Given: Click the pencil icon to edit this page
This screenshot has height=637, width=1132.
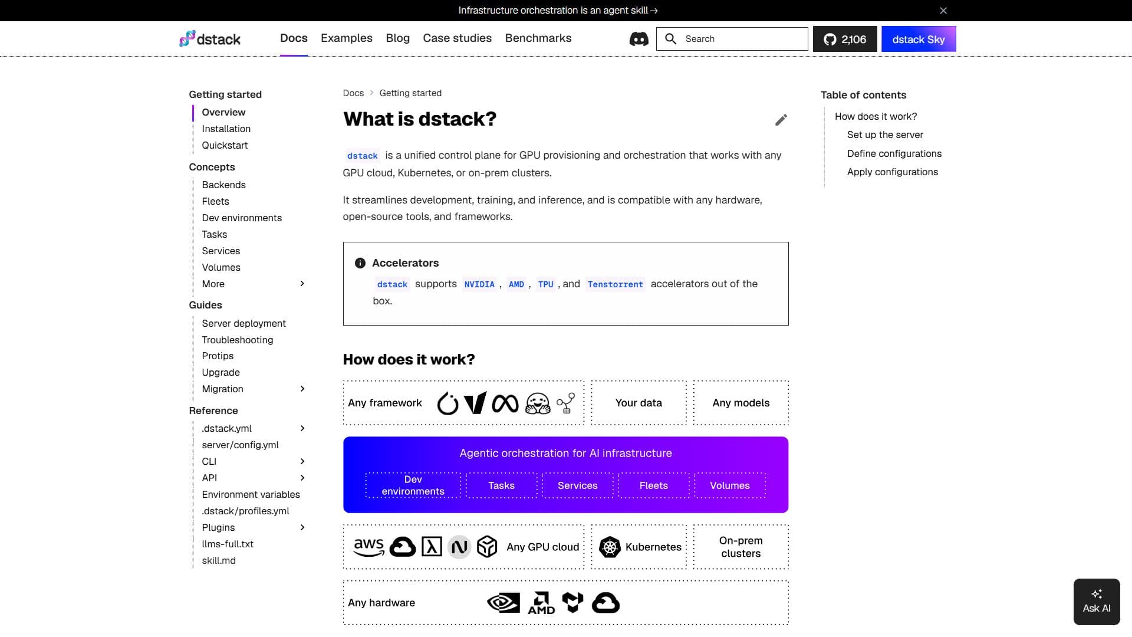Looking at the screenshot, I should tap(781, 120).
